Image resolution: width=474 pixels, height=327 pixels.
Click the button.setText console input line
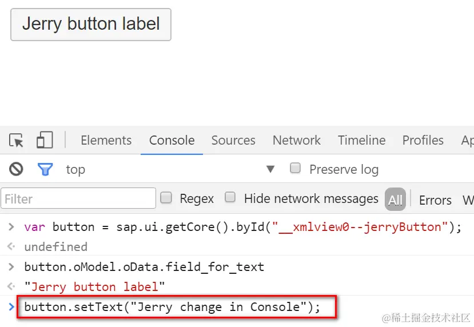tap(172, 307)
